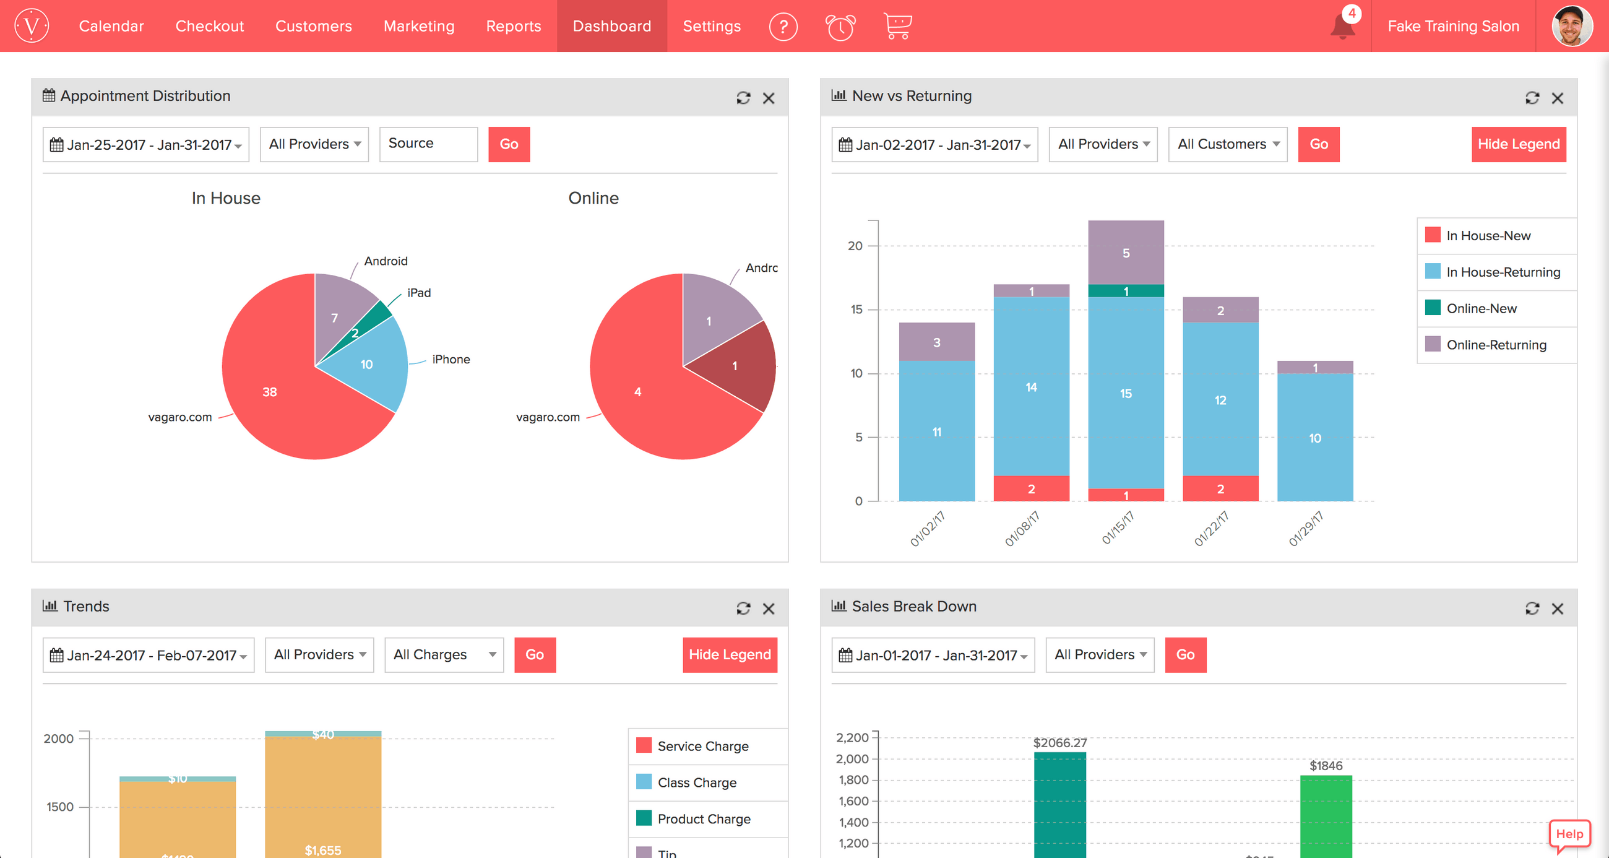Open the All Charges dropdown in Trends
This screenshot has height=858, width=1609.
(444, 655)
